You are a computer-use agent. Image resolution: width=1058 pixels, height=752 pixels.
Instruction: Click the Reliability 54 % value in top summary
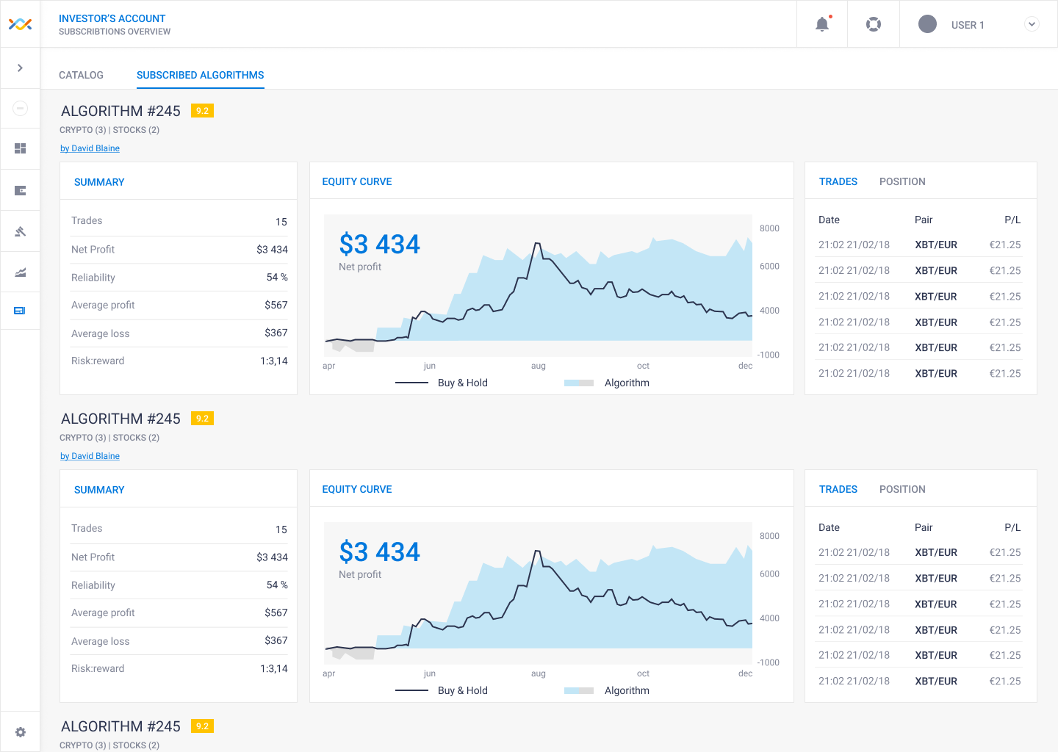pos(277,277)
